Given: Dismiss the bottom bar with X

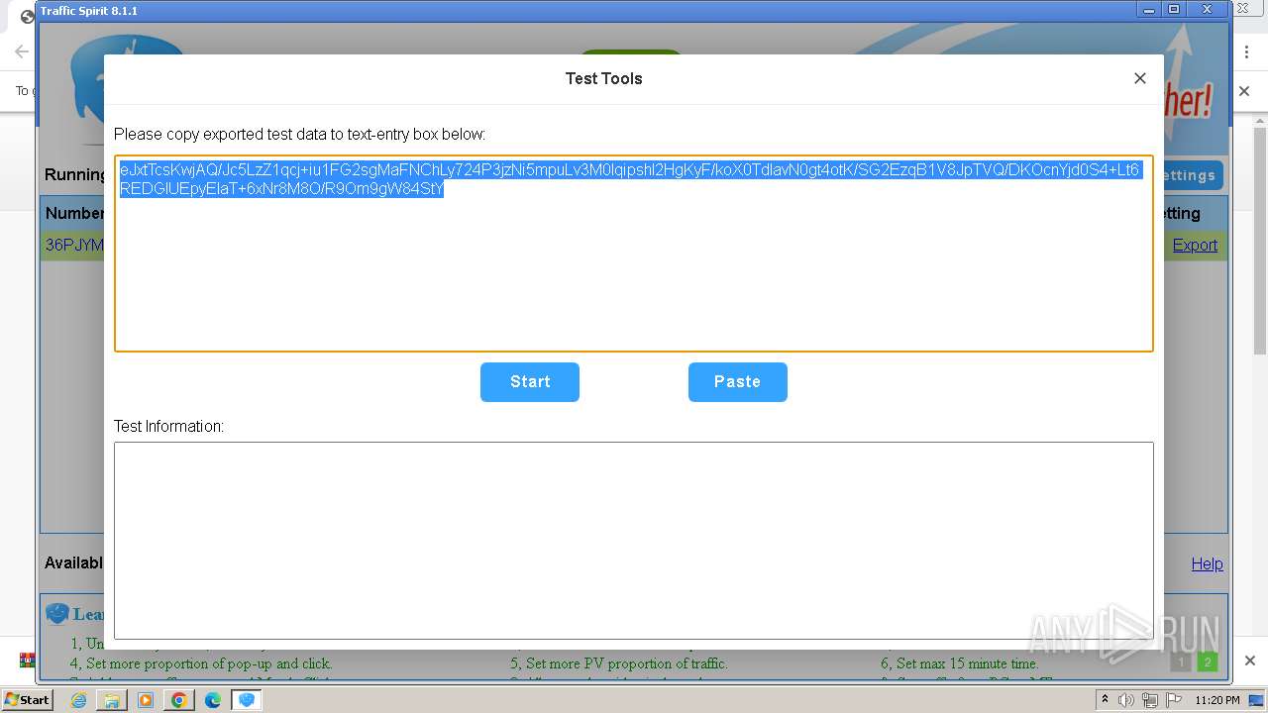Looking at the screenshot, I should pos(1250,661).
